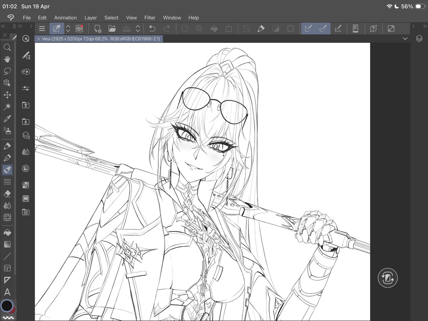Viewport: 428px width, 321px height.
Task: Open the Color Wheel palette icon
Action: point(26,168)
